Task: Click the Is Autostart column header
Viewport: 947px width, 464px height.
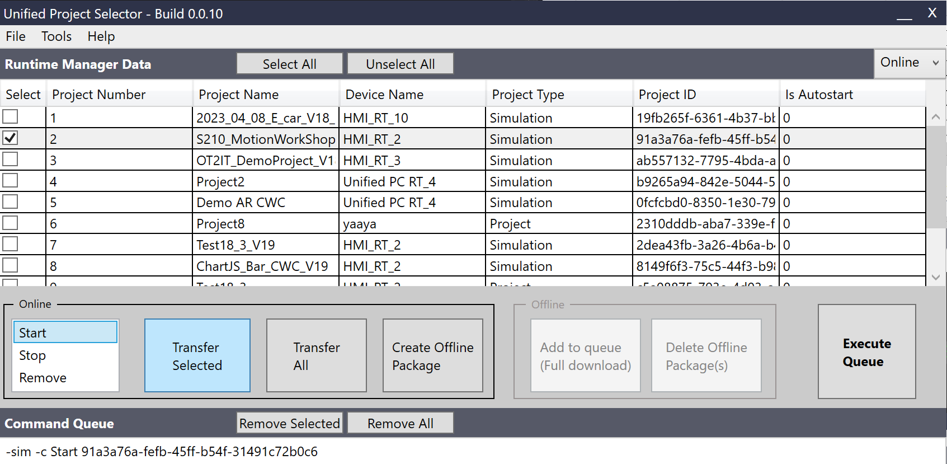Action: pos(852,94)
